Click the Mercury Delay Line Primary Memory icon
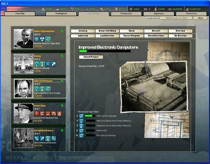Viewport: 210px width, 164px height. [81, 121]
